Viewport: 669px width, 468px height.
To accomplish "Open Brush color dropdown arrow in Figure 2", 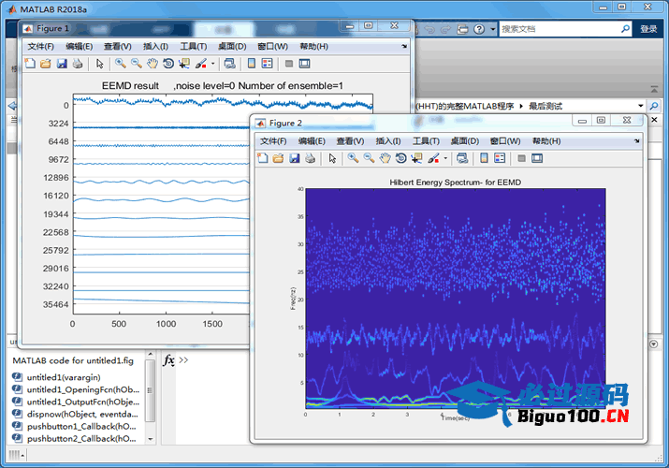I will pyautogui.click(x=445, y=158).
